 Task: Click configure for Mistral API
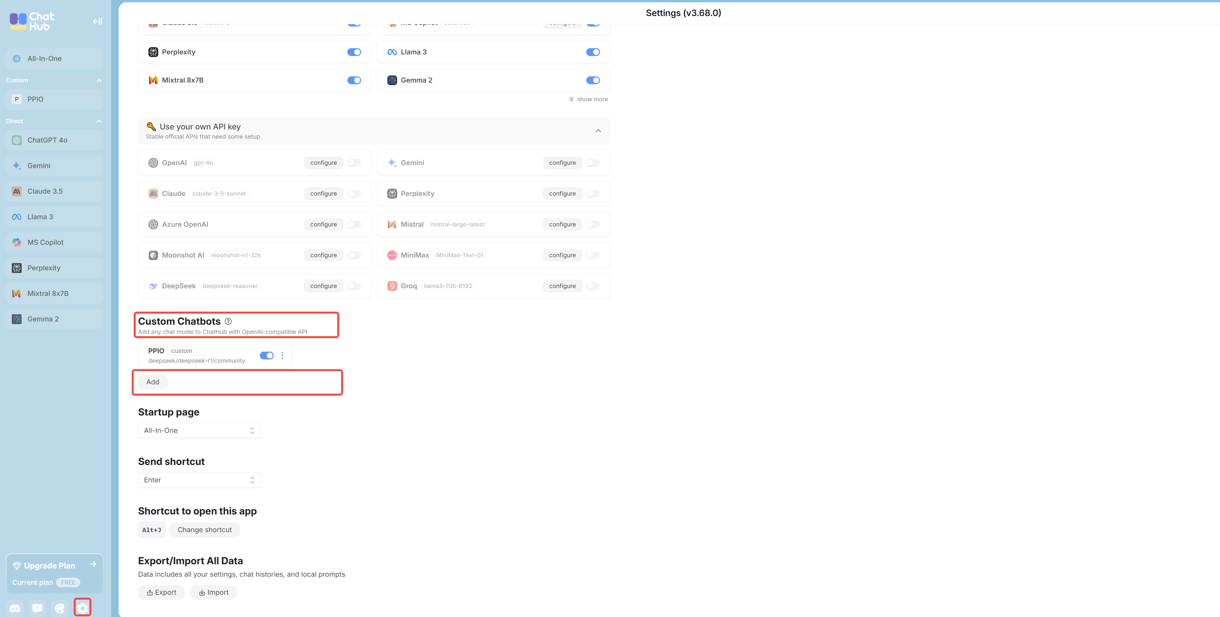[x=562, y=224]
